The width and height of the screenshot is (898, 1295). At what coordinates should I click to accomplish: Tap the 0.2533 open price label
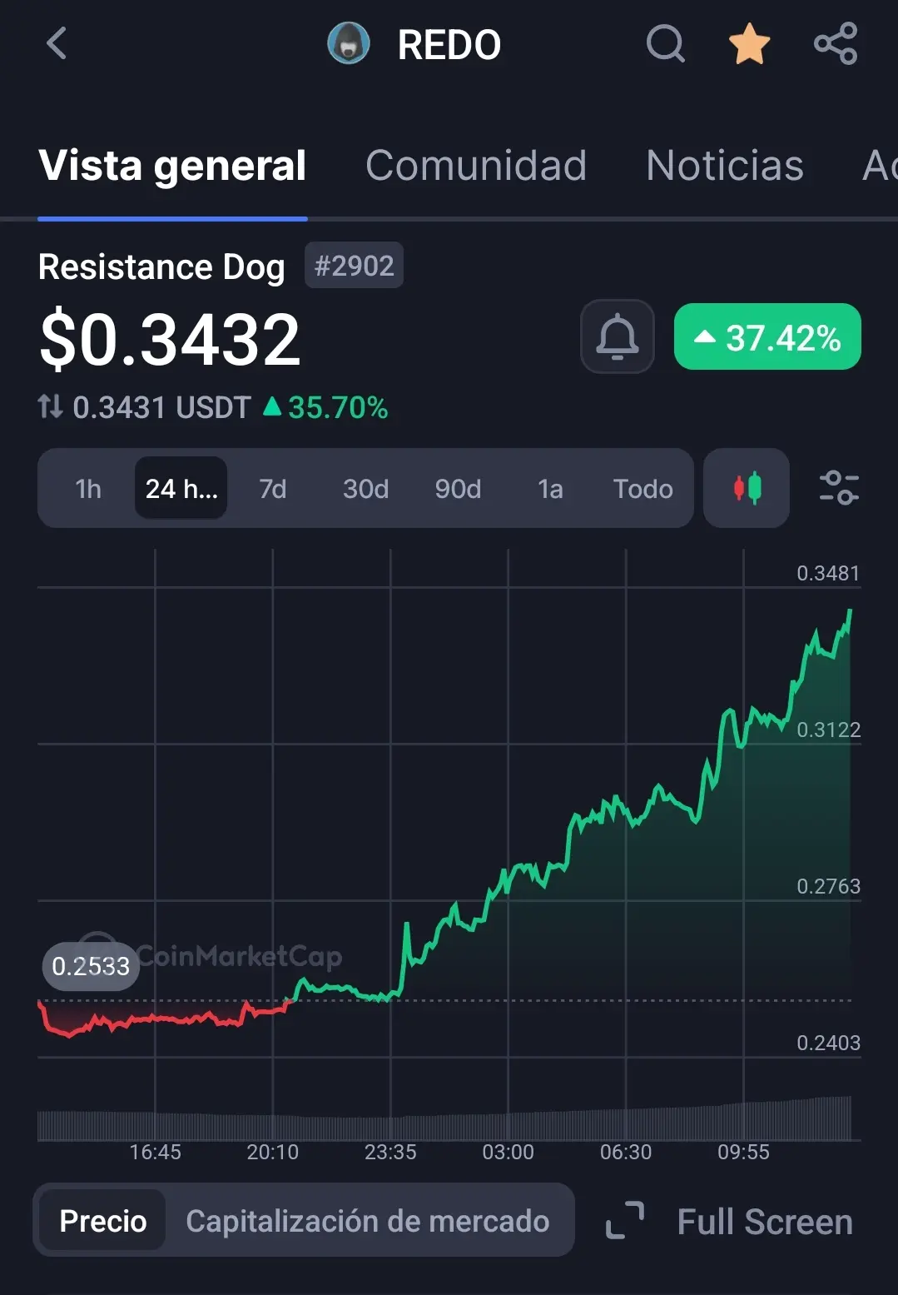pyautogui.click(x=91, y=966)
